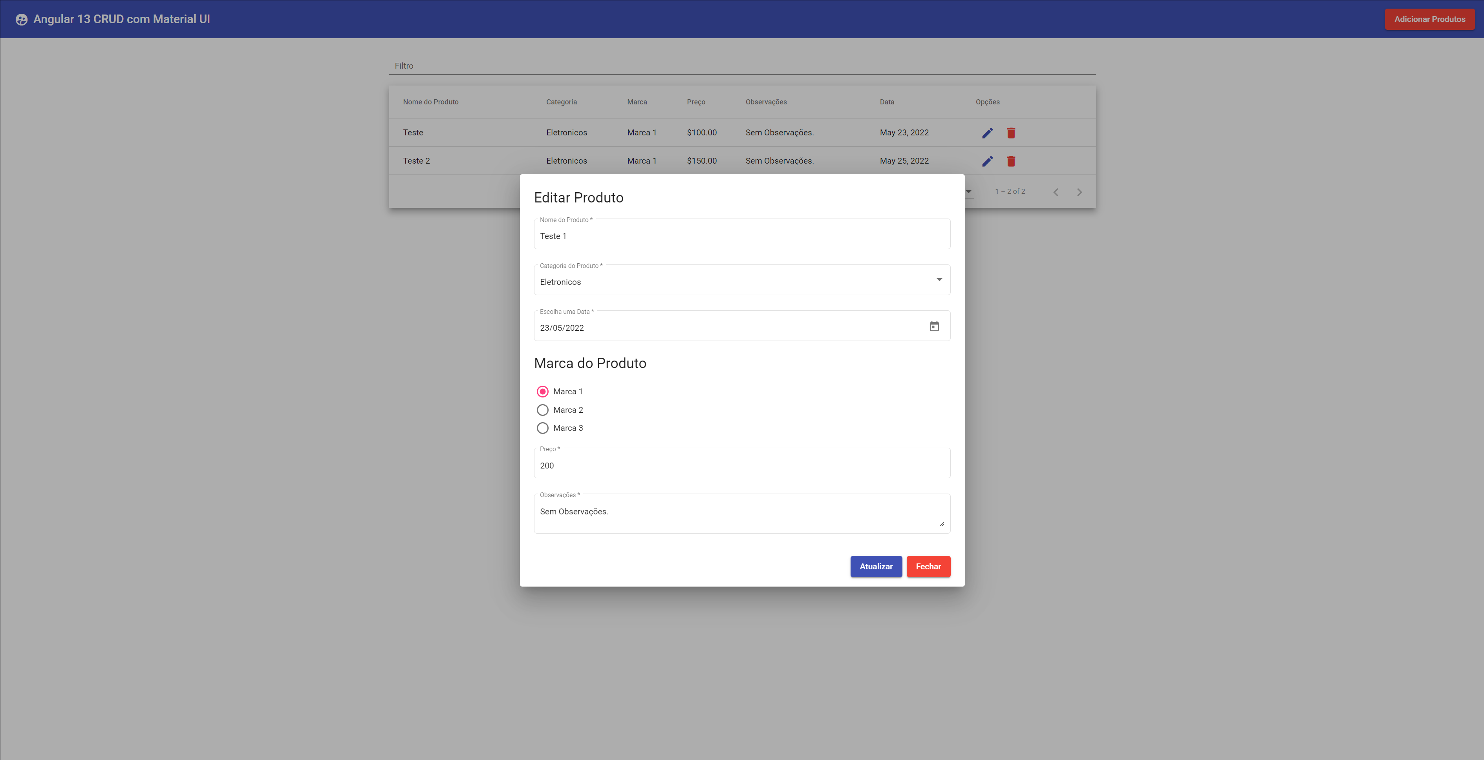
Task: Click the Filtro search field
Action: [742, 66]
